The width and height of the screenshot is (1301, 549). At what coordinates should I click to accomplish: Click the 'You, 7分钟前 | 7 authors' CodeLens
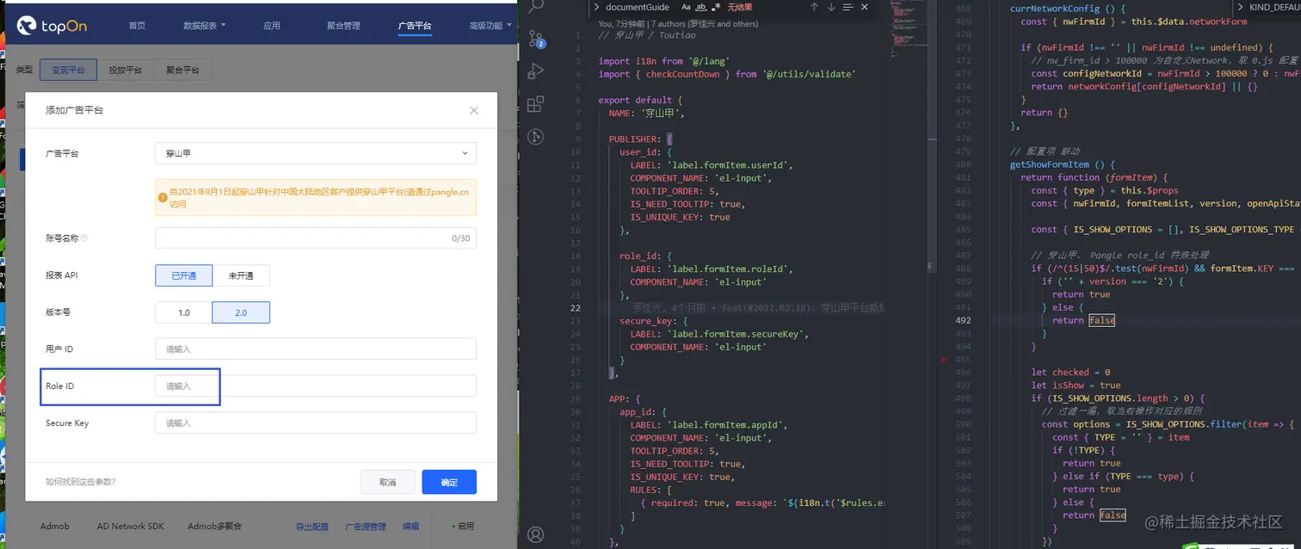[679, 24]
